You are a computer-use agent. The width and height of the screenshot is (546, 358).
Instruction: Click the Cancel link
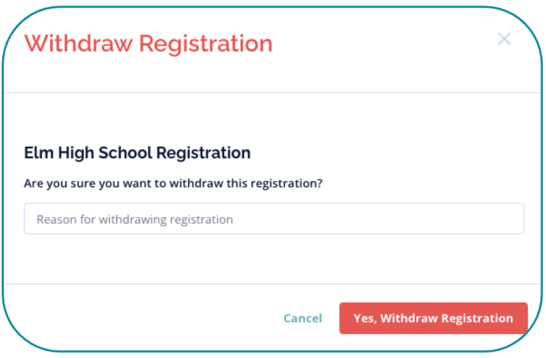303,318
